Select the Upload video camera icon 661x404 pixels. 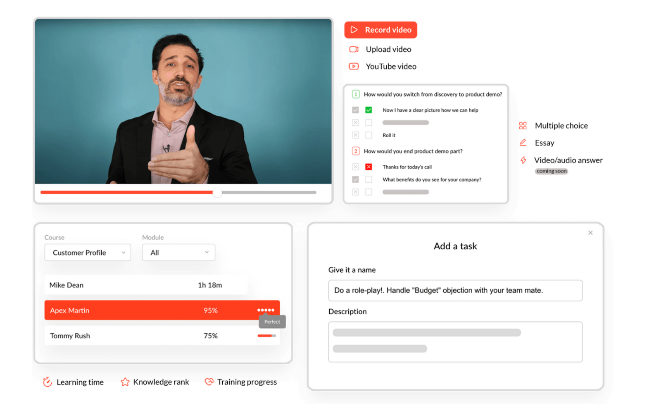point(354,49)
